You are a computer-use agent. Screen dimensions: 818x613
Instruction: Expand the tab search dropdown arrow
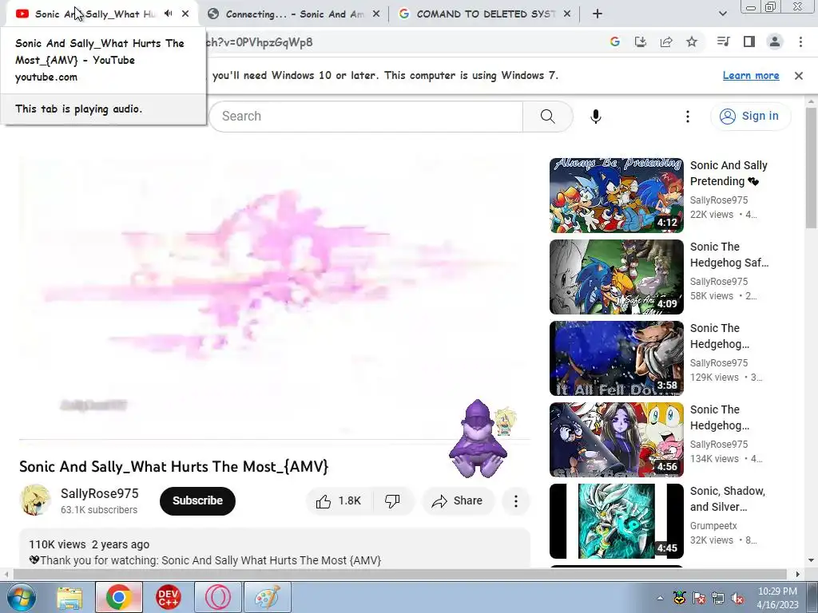tap(722, 14)
